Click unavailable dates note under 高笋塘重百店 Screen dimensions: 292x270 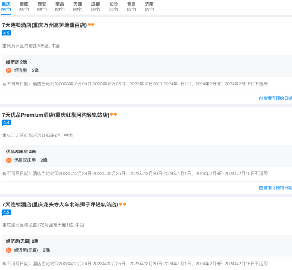[137, 84]
